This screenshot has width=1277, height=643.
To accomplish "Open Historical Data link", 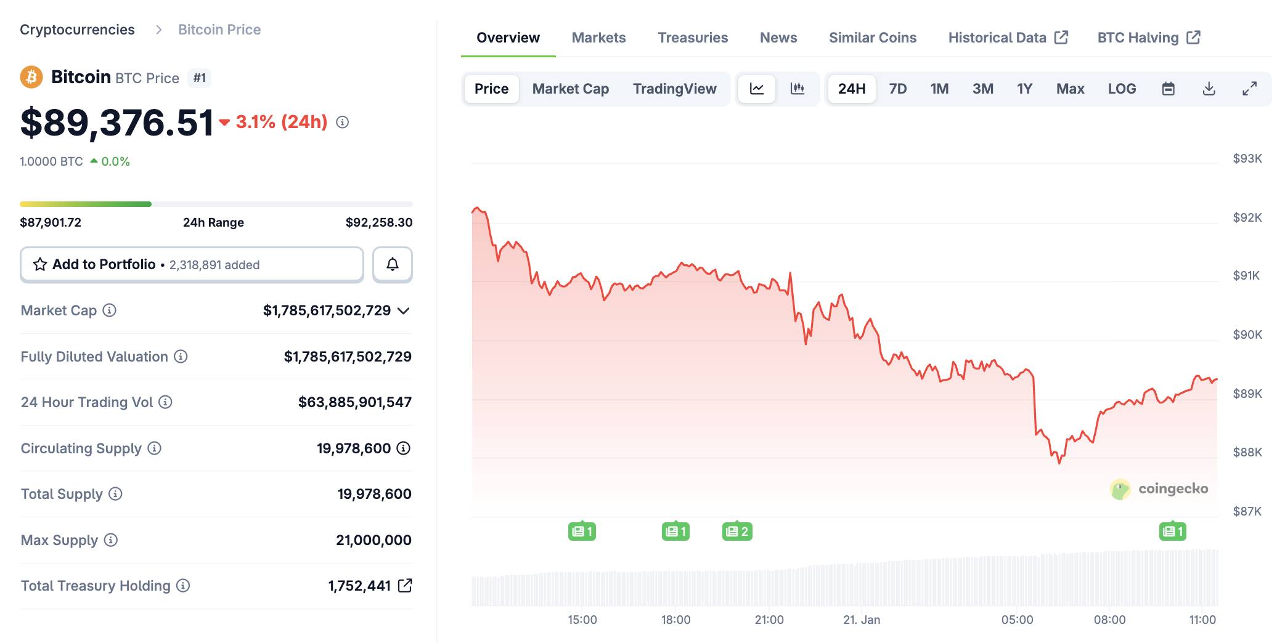I will [x=997, y=38].
